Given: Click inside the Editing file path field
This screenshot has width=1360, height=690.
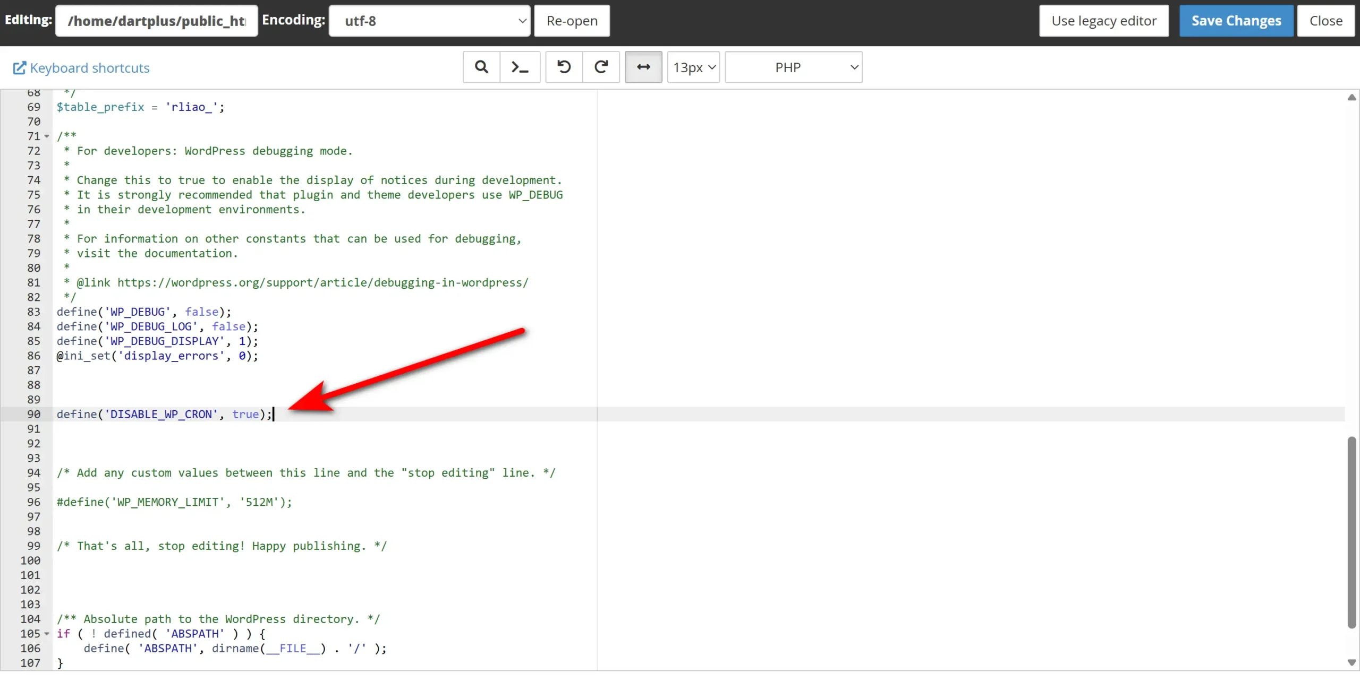Looking at the screenshot, I should (156, 21).
